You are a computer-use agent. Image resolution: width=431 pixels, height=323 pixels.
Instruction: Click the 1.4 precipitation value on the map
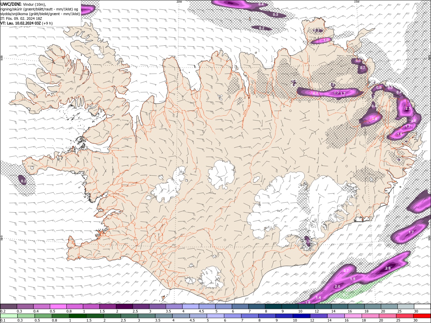click(x=319, y=297)
